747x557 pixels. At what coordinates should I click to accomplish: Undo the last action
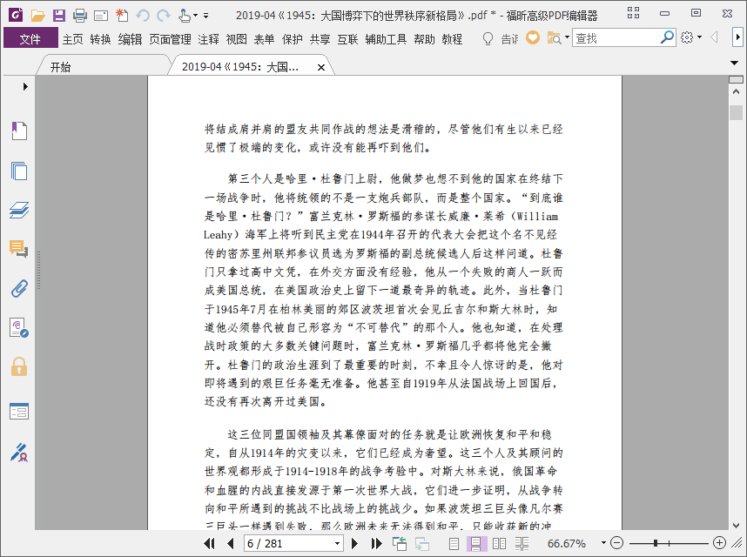coord(143,16)
